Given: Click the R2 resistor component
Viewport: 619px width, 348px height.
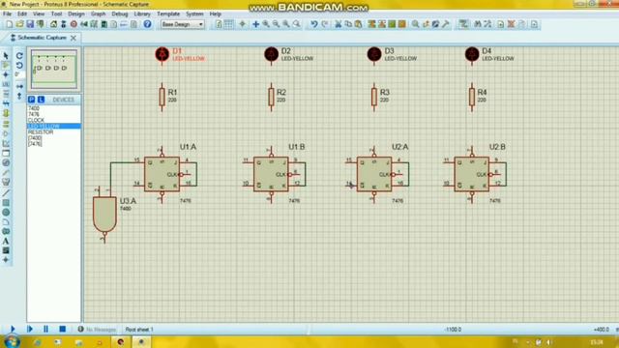Looking at the screenshot, I should coord(271,97).
